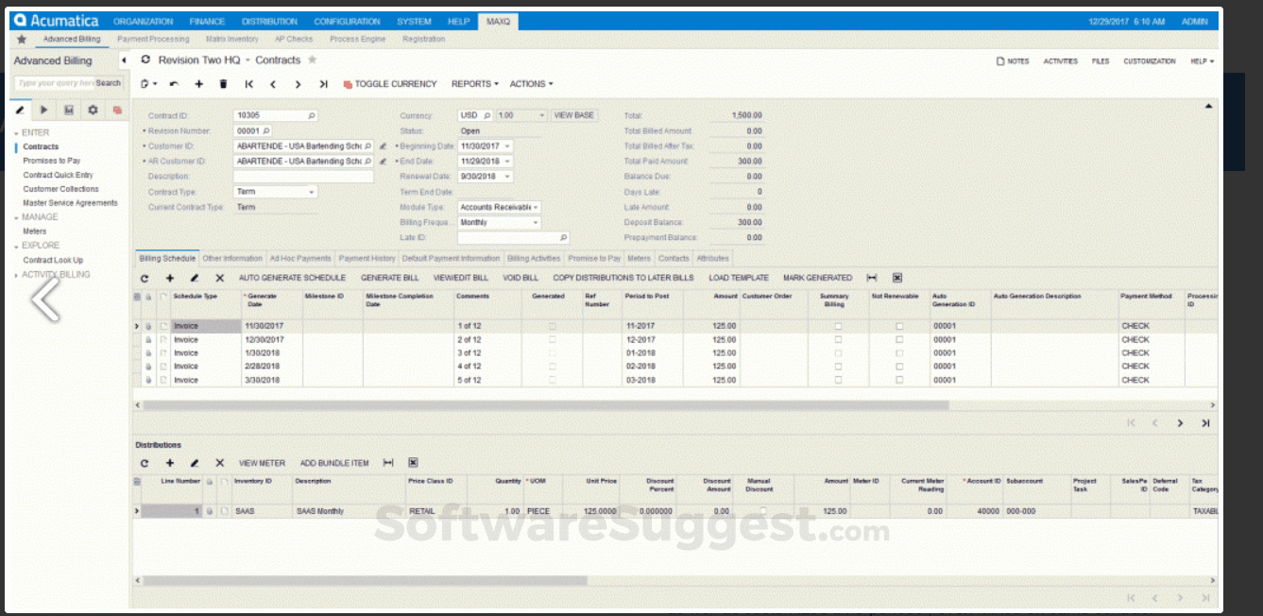Refresh the Billing Schedule grid
Image resolution: width=1263 pixels, height=616 pixels.
[145, 279]
